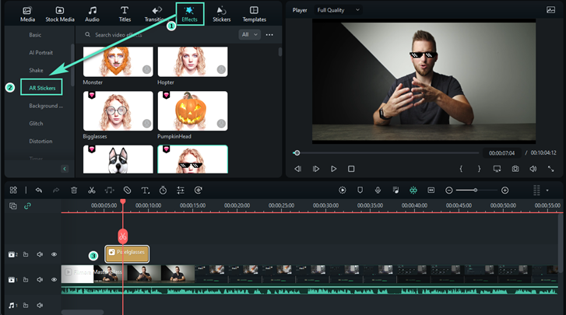Select the AR Stickers category
The width and height of the screenshot is (566, 315).
[x=42, y=88]
